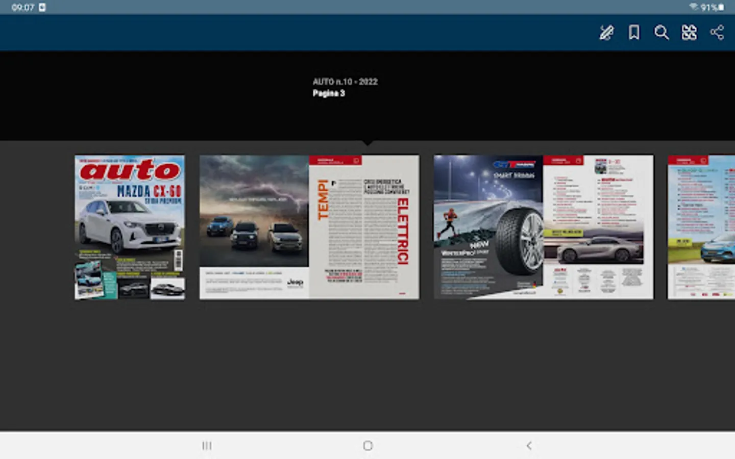Open the WinterPro tire ad spread thumbnail
Viewport: 735px width, 459px height.
click(x=544, y=227)
